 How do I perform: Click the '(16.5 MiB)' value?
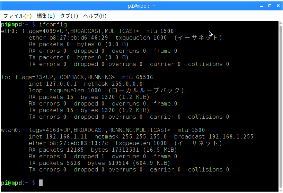160,150
